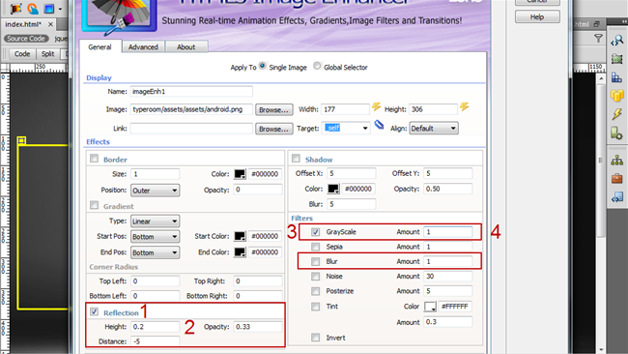The height and width of the screenshot is (354, 628).
Task: Enable the Border effect checkbox
Action: (94, 159)
